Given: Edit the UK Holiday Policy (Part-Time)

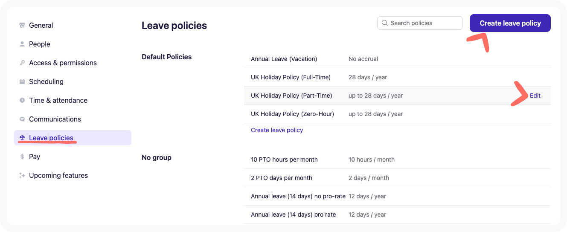Looking at the screenshot, I should 535,96.
